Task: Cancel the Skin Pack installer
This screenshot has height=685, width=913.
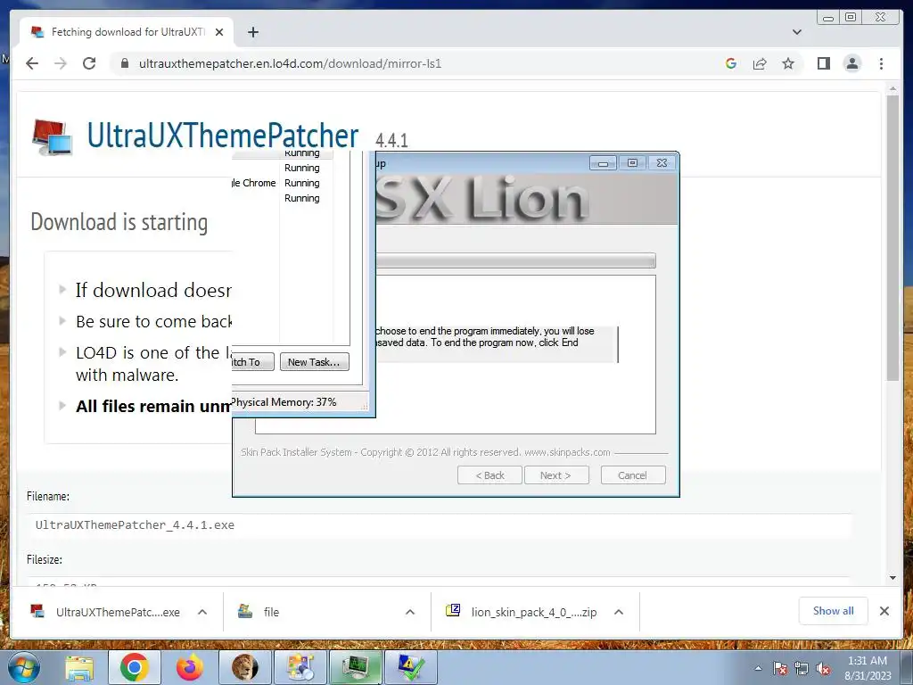Action: coord(633,475)
